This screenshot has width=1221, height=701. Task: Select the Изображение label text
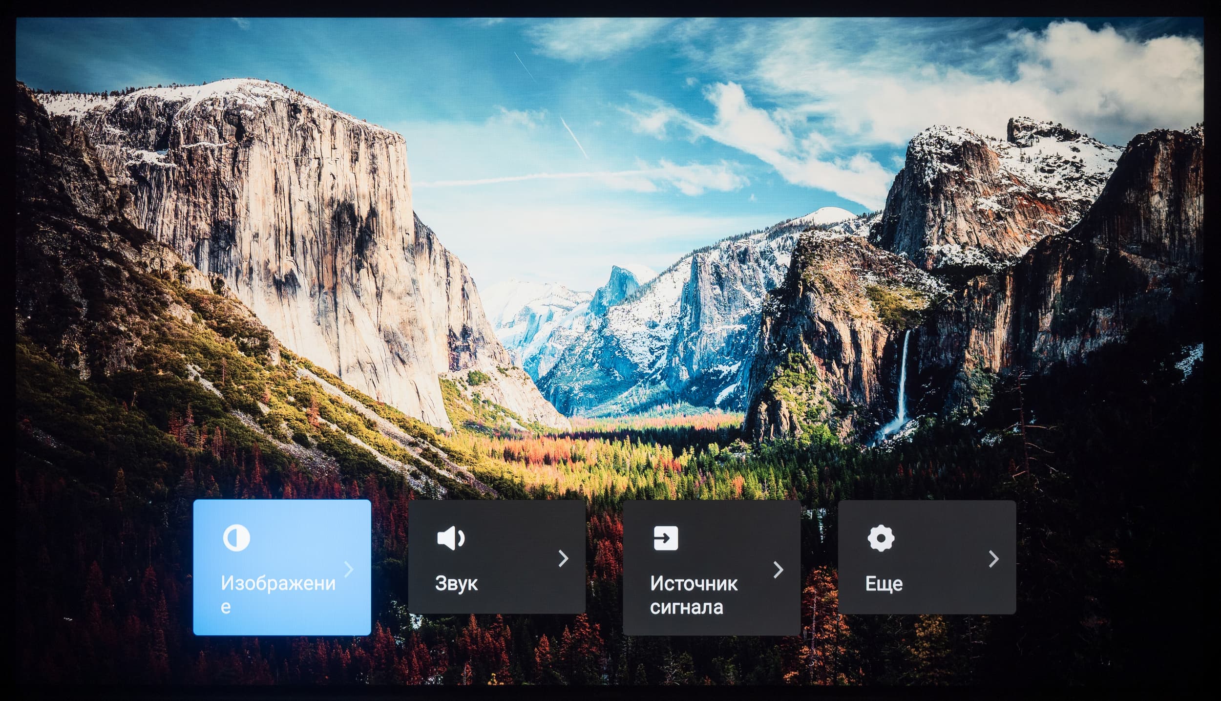(278, 583)
